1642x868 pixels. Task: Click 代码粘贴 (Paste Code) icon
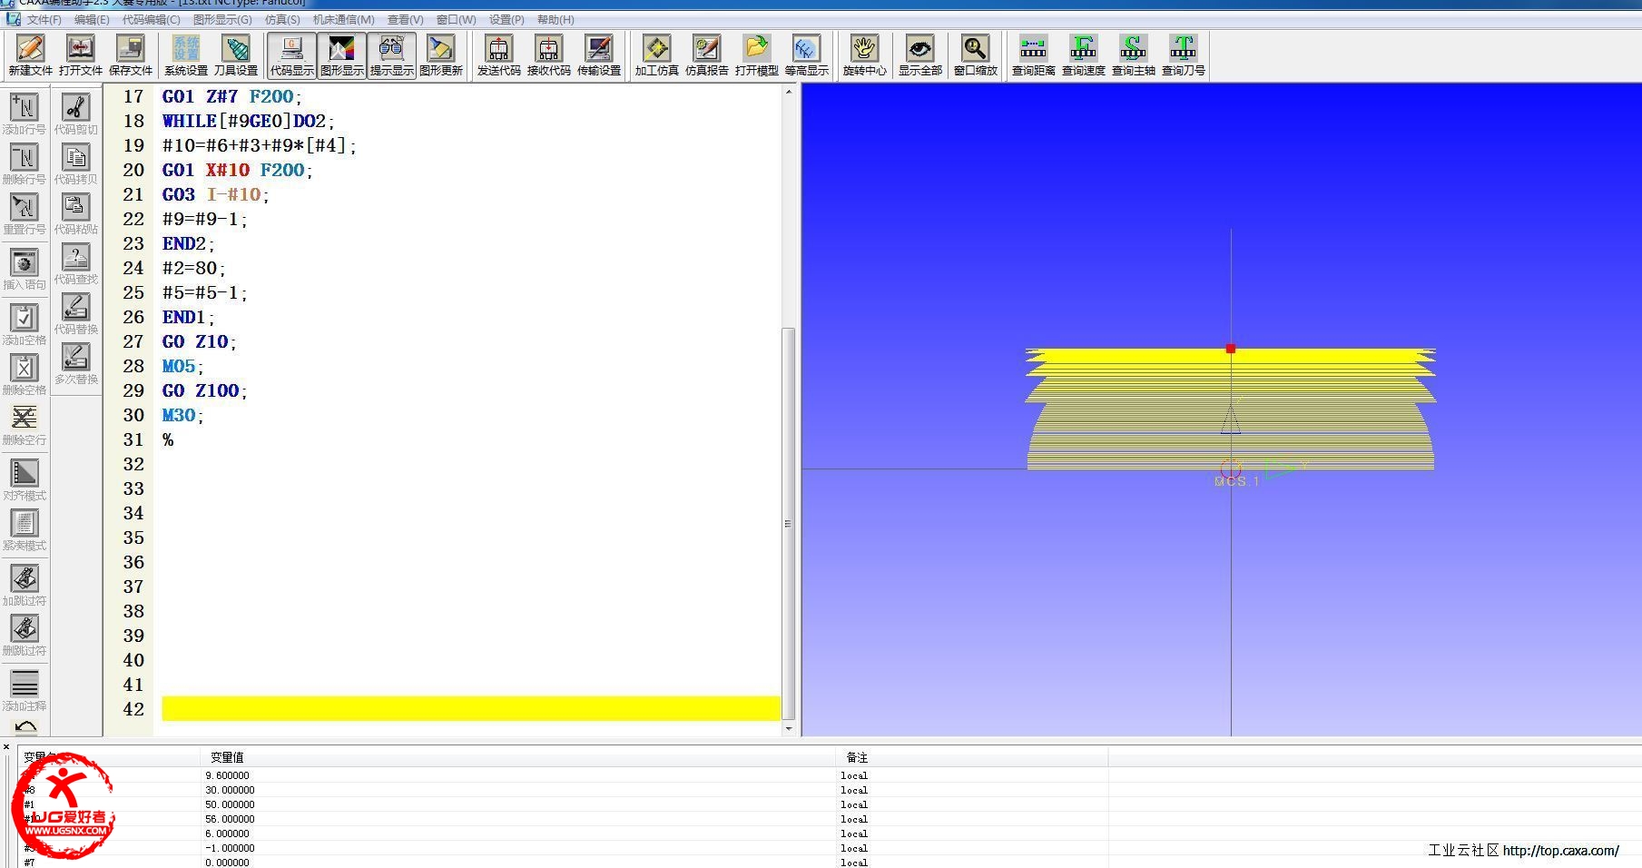tap(76, 213)
